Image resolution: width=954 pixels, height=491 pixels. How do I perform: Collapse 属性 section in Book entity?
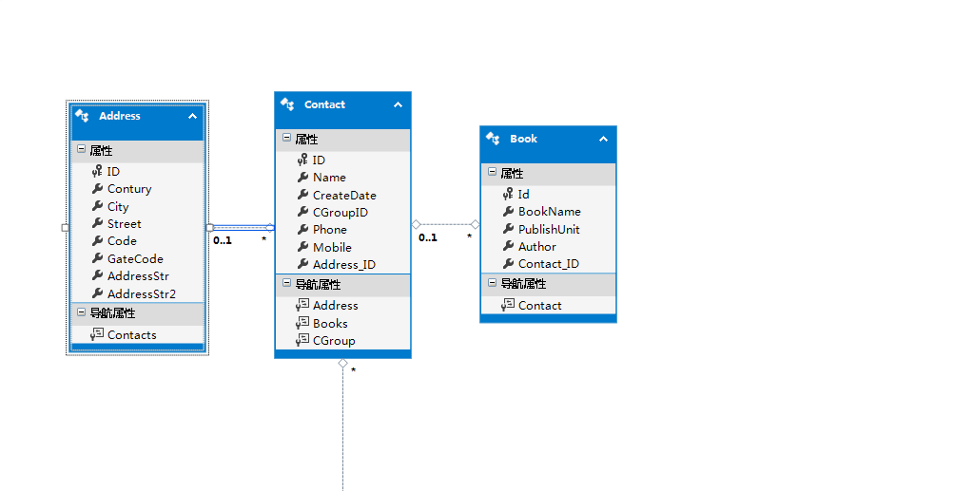click(492, 172)
